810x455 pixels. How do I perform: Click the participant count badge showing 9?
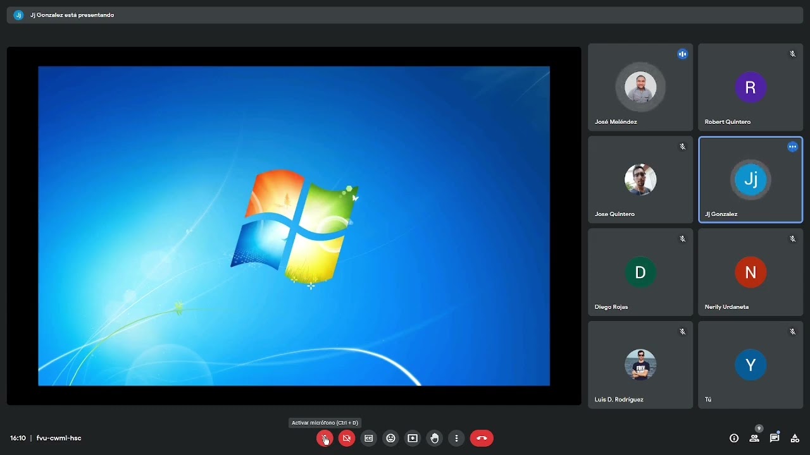759,428
